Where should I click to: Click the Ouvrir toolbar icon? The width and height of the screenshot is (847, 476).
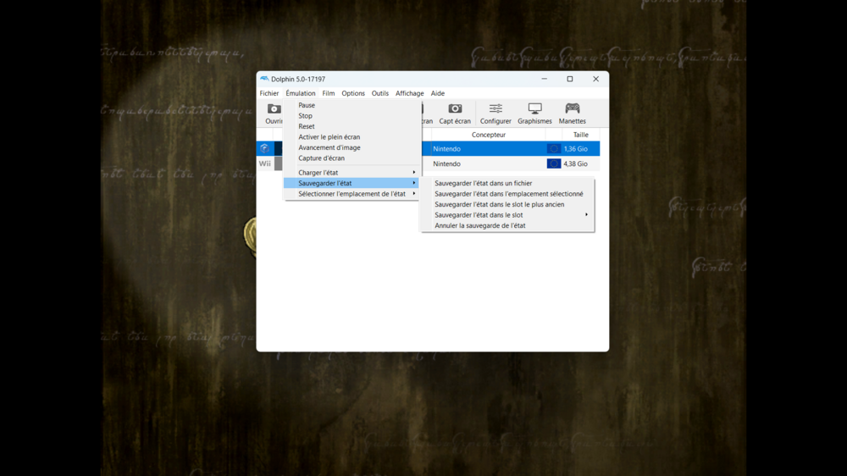pyautogui.click(x=274, y=109)
